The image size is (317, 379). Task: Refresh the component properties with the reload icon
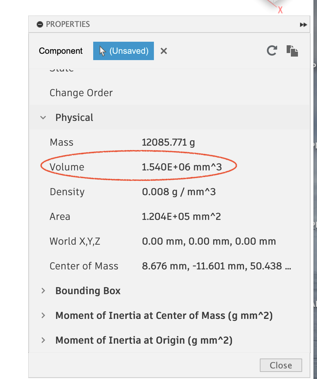click(x=271, y=51)
